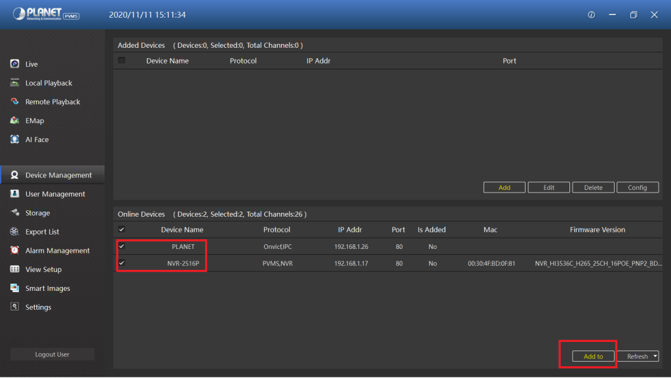Go to Export List
Viewport: 671px width, 378px height.
42,232
